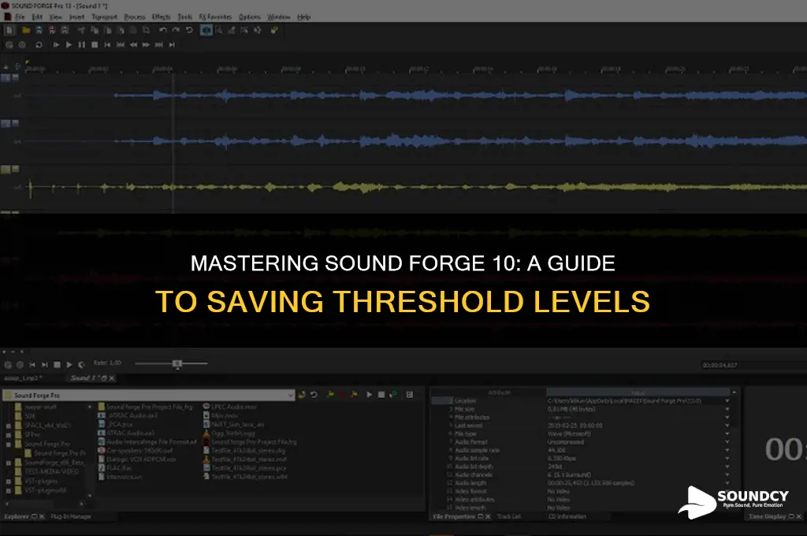Toggle Loop playback in transport bar
Image resolution: width=807 pixels, height=536 pixels.
coord(39,45)
